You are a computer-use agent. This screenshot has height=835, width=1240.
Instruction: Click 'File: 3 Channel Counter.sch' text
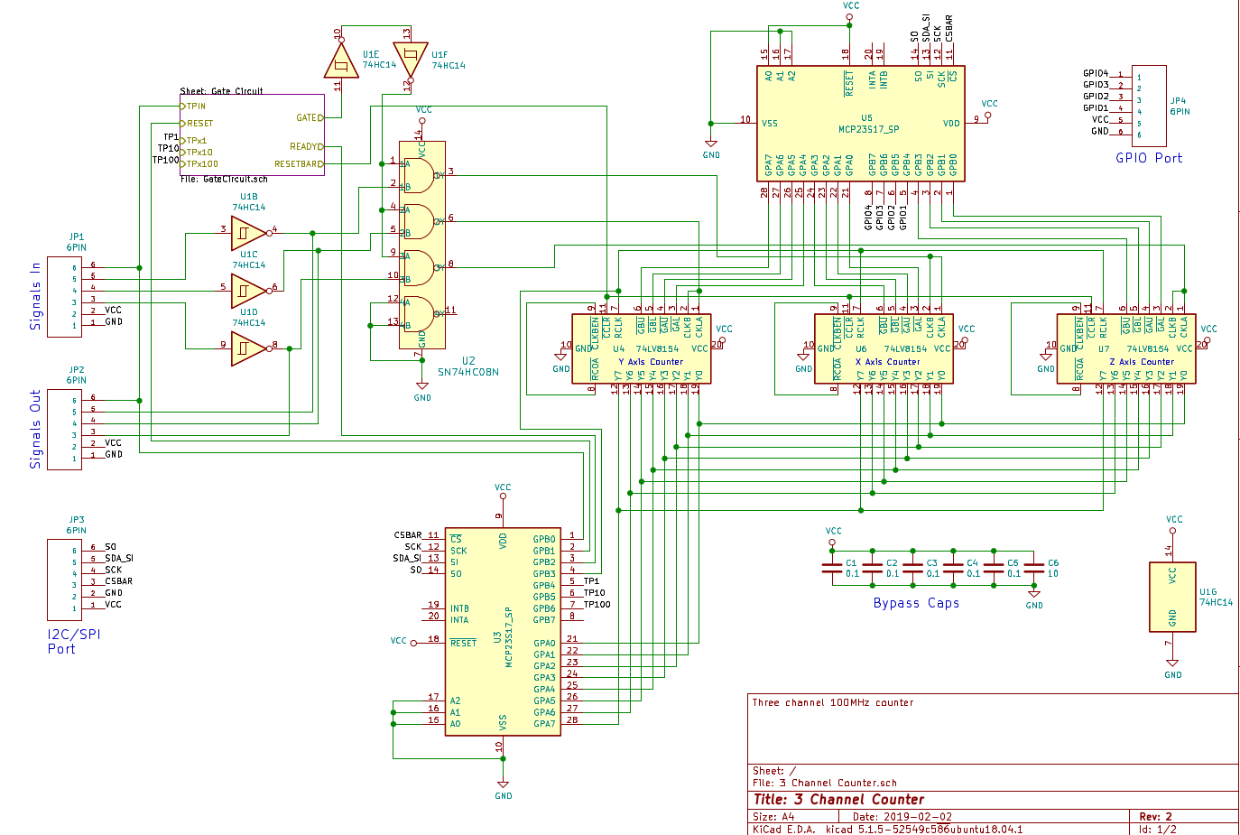point(825,783)
